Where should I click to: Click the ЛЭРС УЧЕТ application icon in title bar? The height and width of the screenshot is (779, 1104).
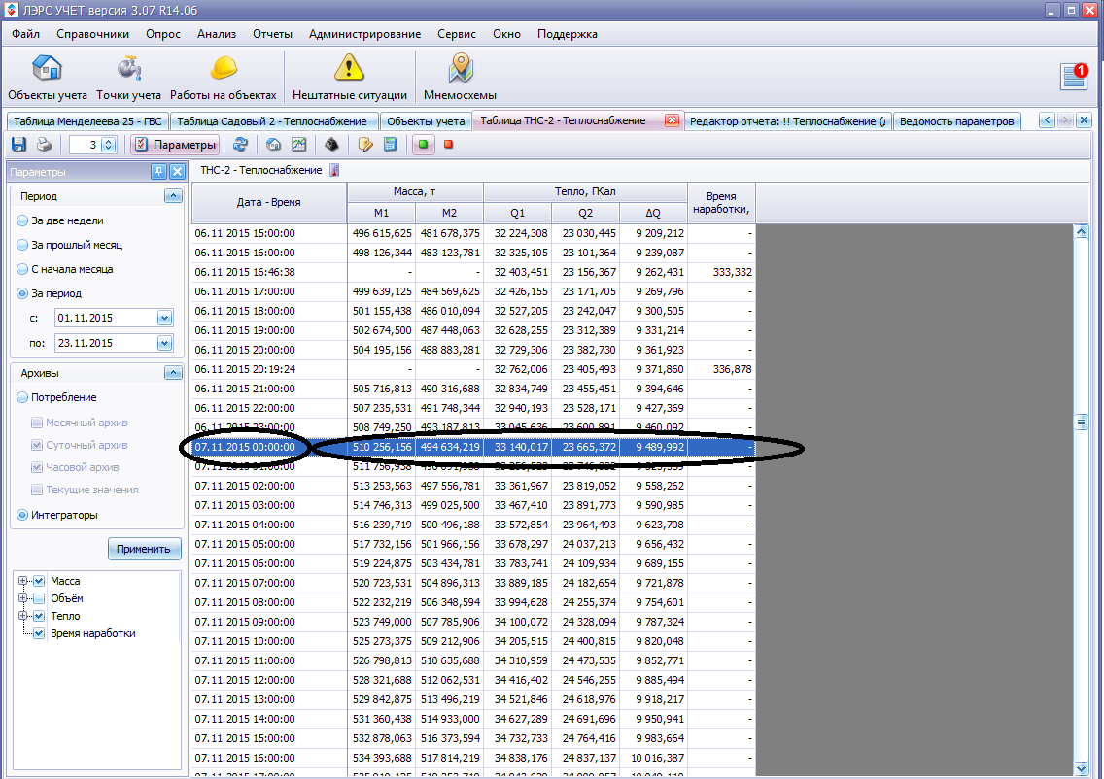coord(12,10)
